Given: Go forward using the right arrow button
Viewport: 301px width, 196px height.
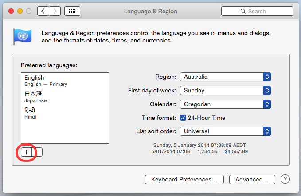Looking at the screenshot, I should (55, 11).
